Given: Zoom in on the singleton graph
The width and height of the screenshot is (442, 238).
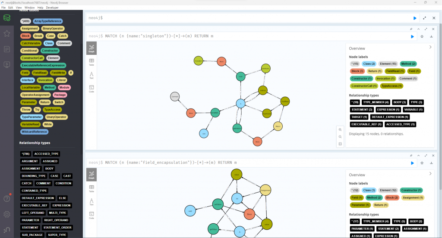Looking at the screenshot, I should point(340,130).
